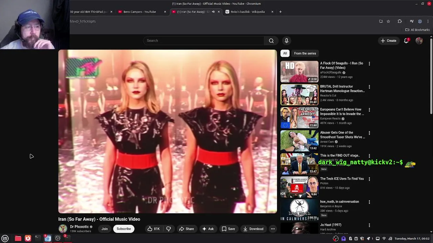Activate voice search microphone icon
The height and width of the screenshot is (243, 433).
tap(287, 40)
